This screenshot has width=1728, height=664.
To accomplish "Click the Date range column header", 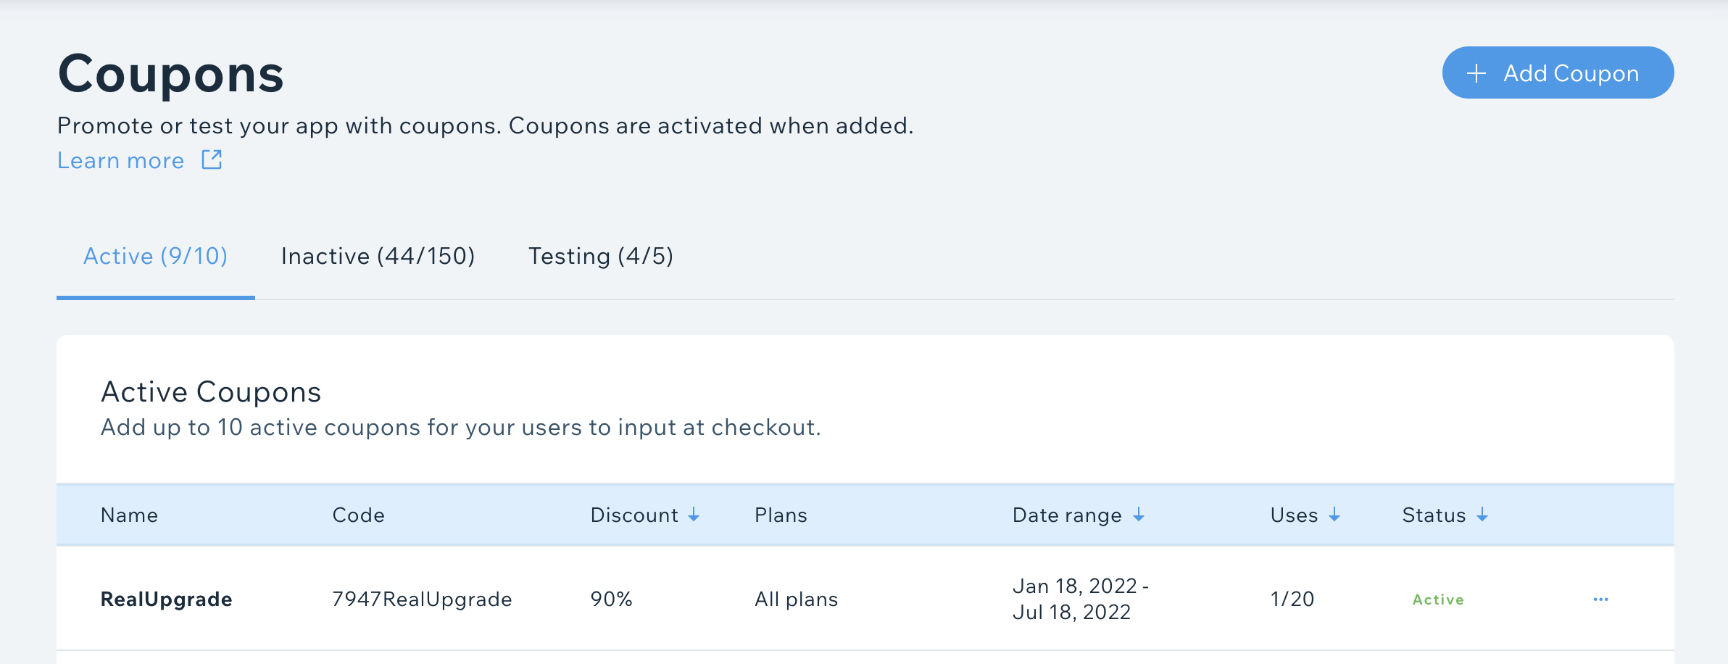I will coord(1066,515).
